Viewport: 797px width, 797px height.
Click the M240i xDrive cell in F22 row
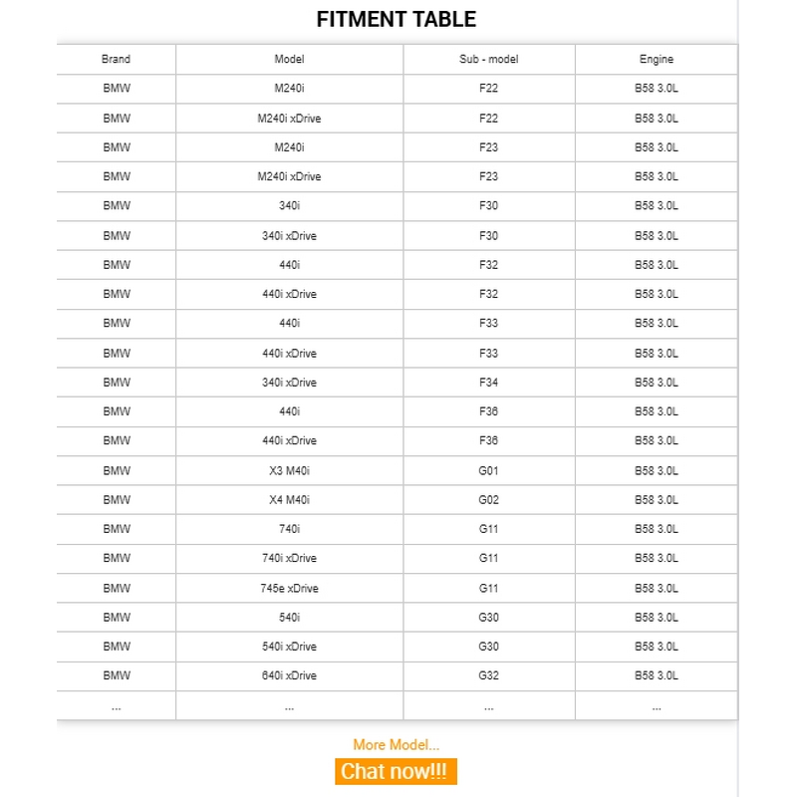tap(289, 119)
